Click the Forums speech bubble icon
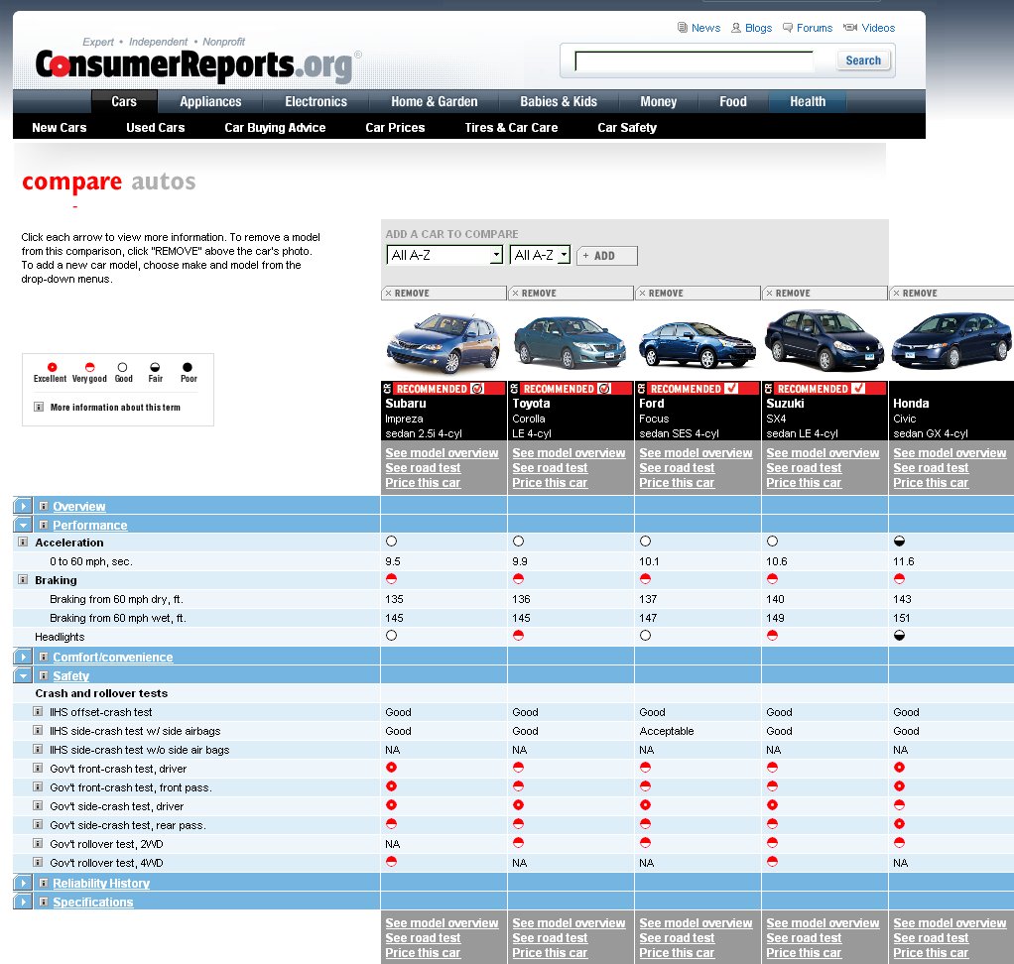1014x964 pixels. [x=788, y=28]
